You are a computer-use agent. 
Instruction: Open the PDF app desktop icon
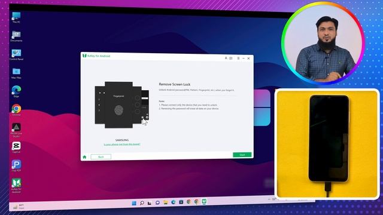pyautogui.click(x=16, y=166)
